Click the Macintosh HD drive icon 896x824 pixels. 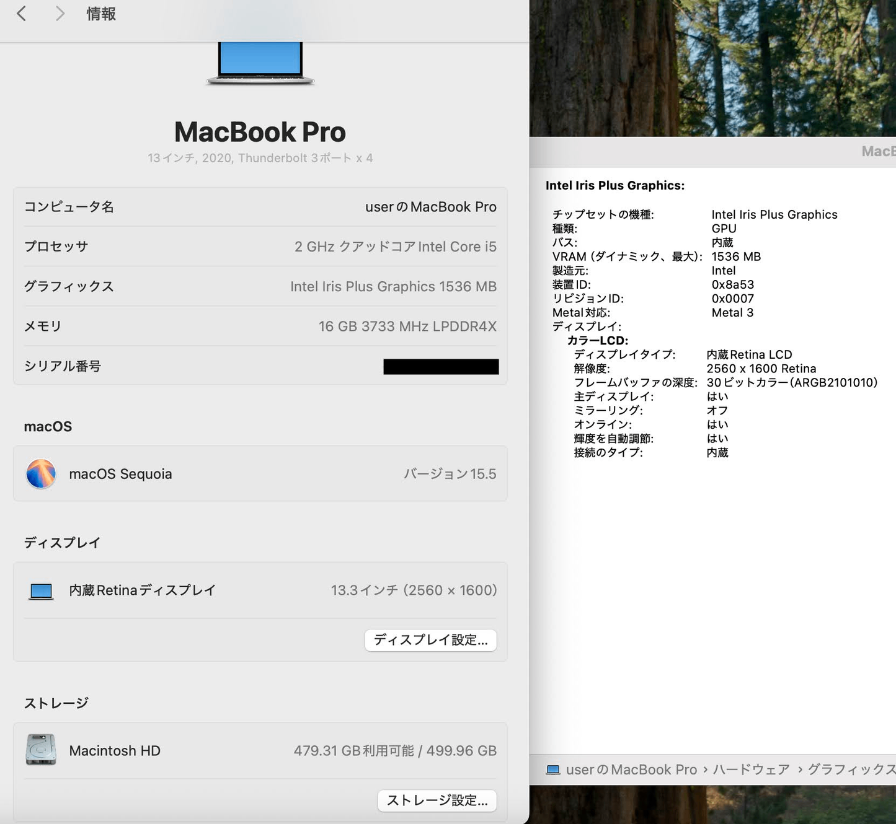pos(40,750)
